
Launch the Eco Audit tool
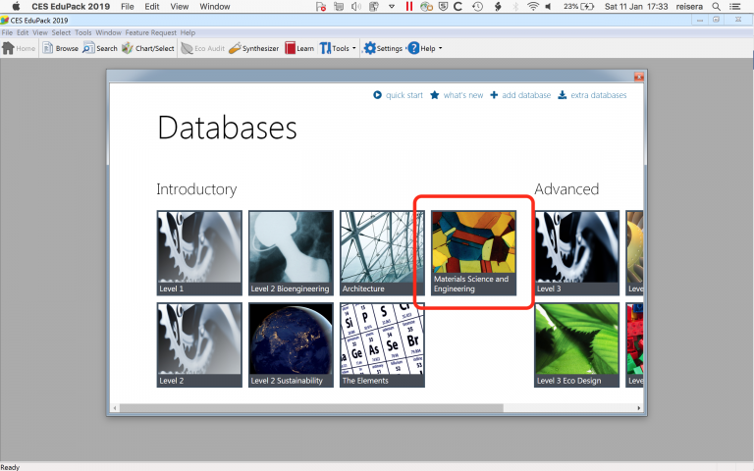coord(203,48)
